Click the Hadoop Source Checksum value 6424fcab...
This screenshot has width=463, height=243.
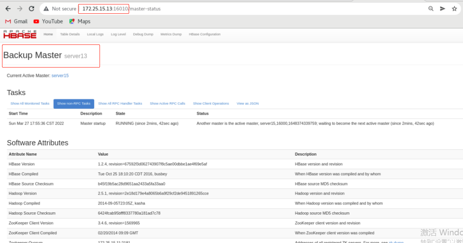[129, 213]
